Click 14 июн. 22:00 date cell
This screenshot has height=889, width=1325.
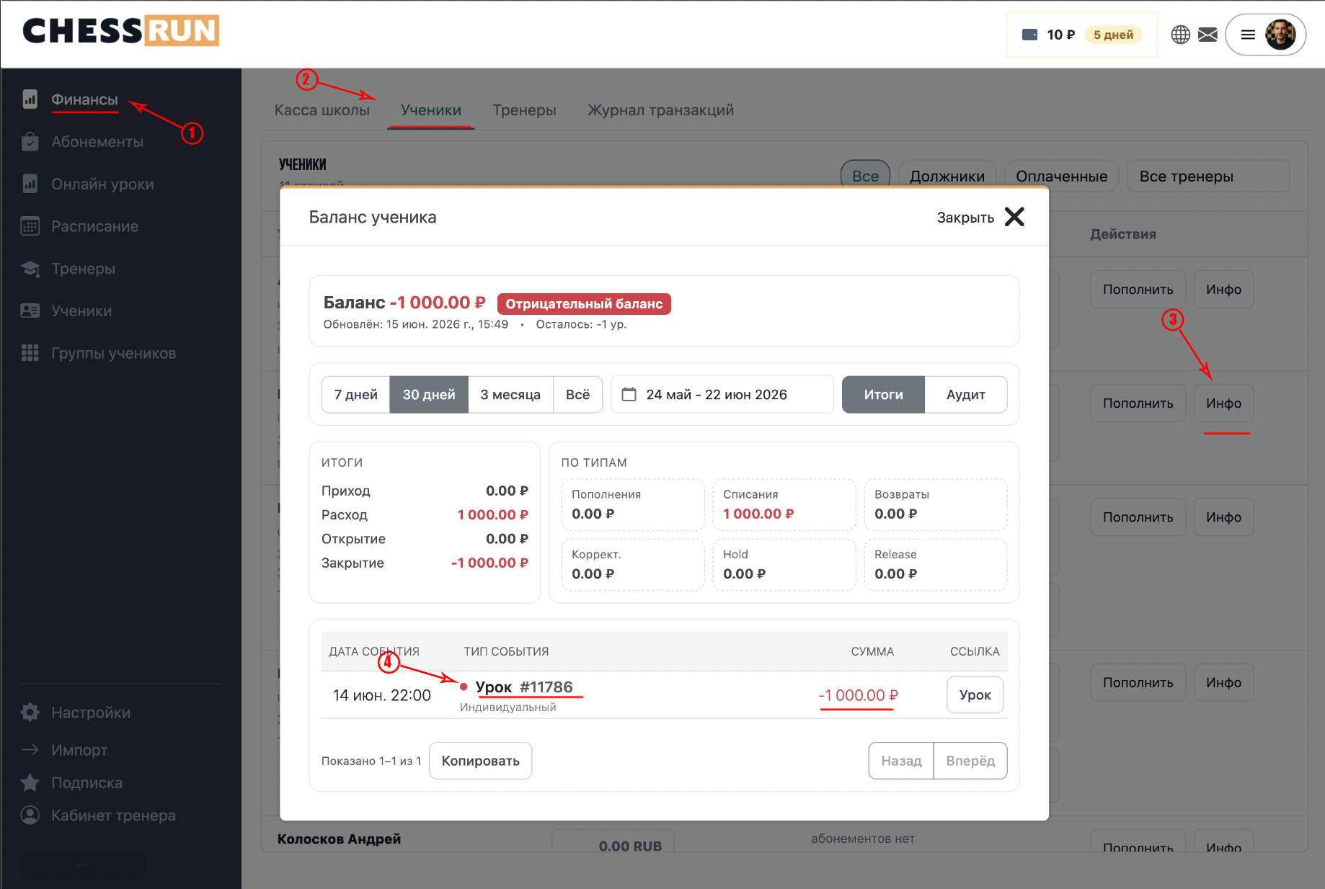(x=381, y=695)
